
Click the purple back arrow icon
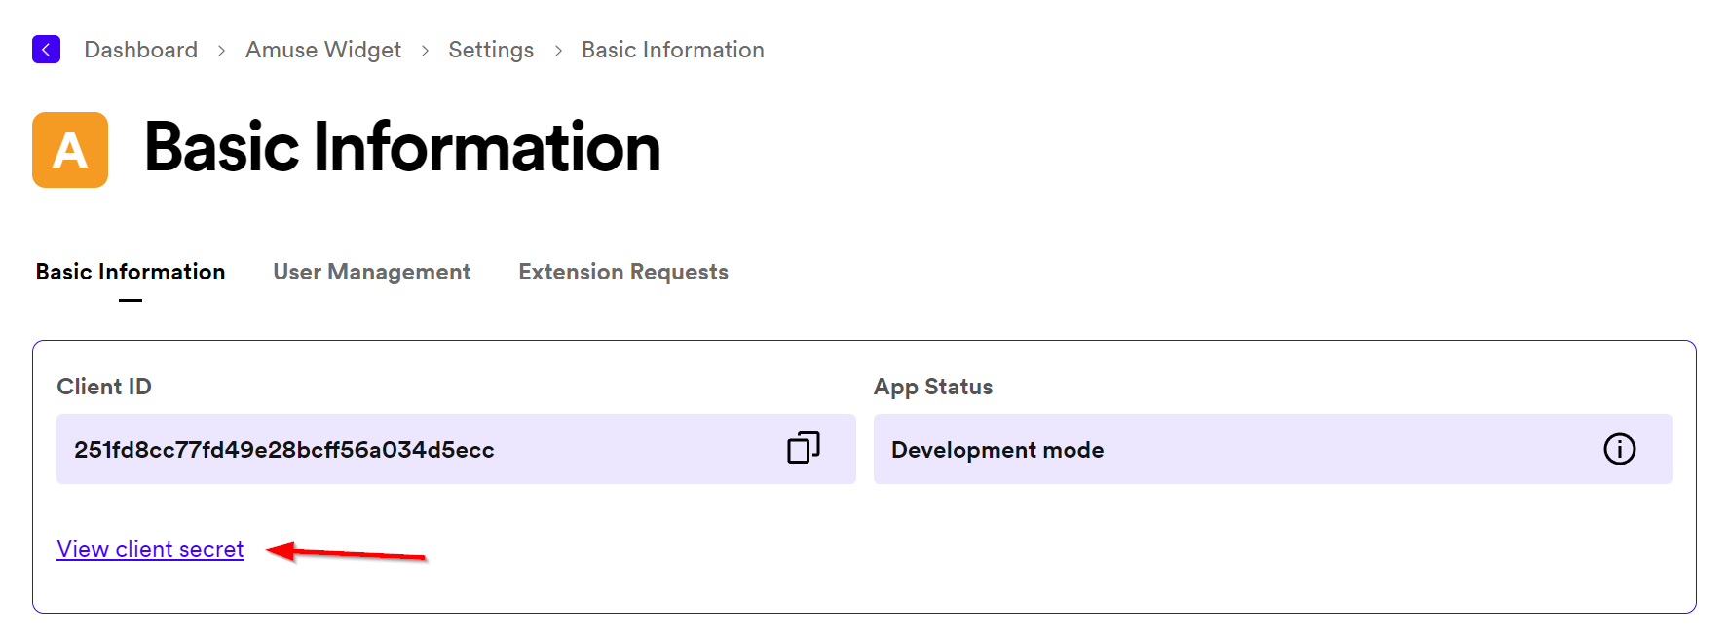[46, 50]
